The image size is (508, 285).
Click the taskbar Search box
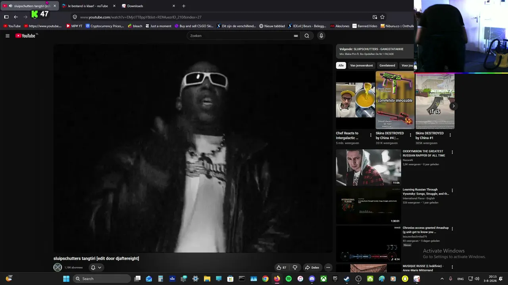[102, 279]
